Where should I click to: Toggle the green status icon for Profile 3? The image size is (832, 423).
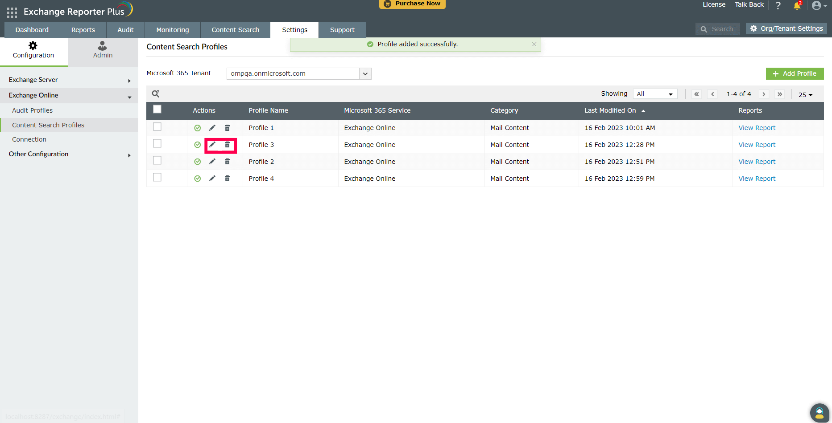coord(197,145)
